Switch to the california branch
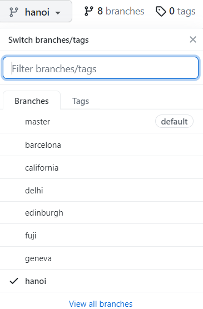 pos(101,167)
